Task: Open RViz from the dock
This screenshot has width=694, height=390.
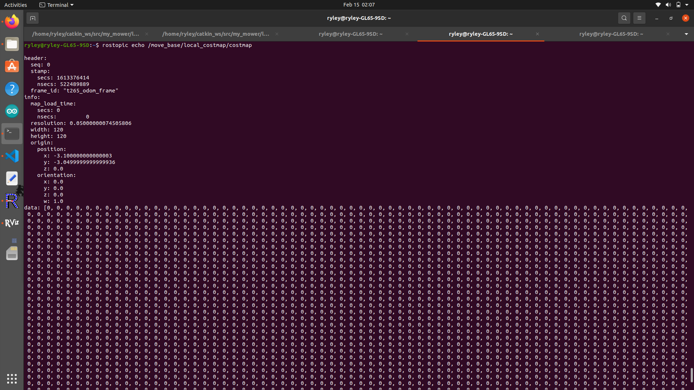Action: pos(12,223)
